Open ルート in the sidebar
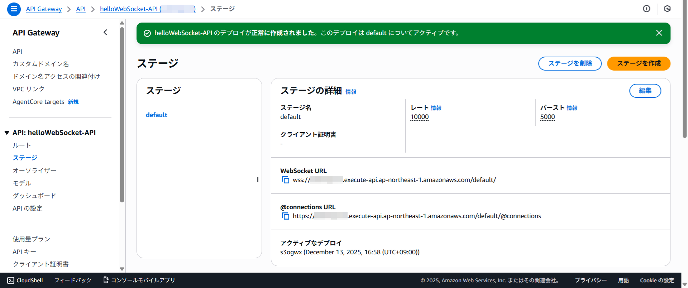This screenshot has width=688, height=288. pos(21,145)
